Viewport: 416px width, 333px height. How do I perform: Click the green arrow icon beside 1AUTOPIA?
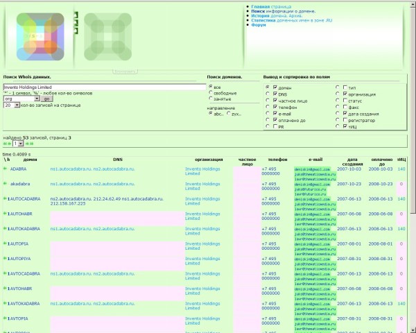[6, 244]
